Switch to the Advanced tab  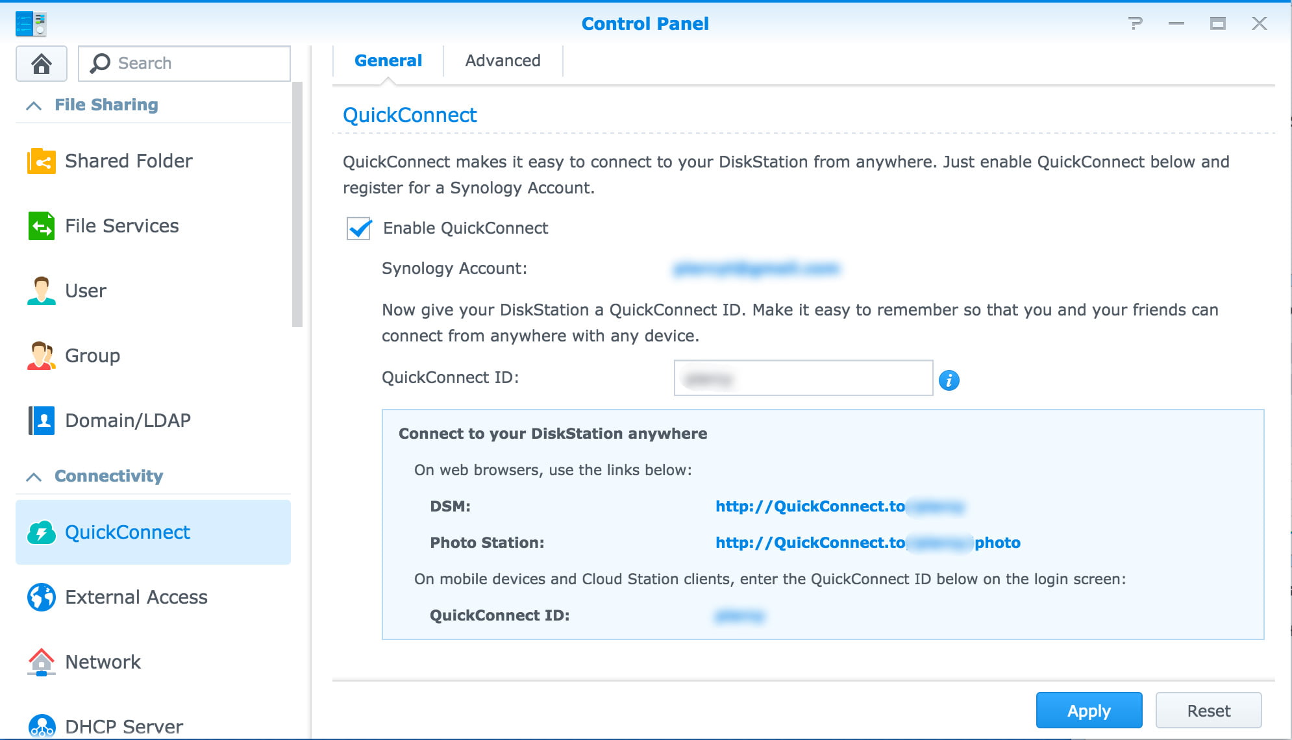pyautogui.click(x=503, y=60)
